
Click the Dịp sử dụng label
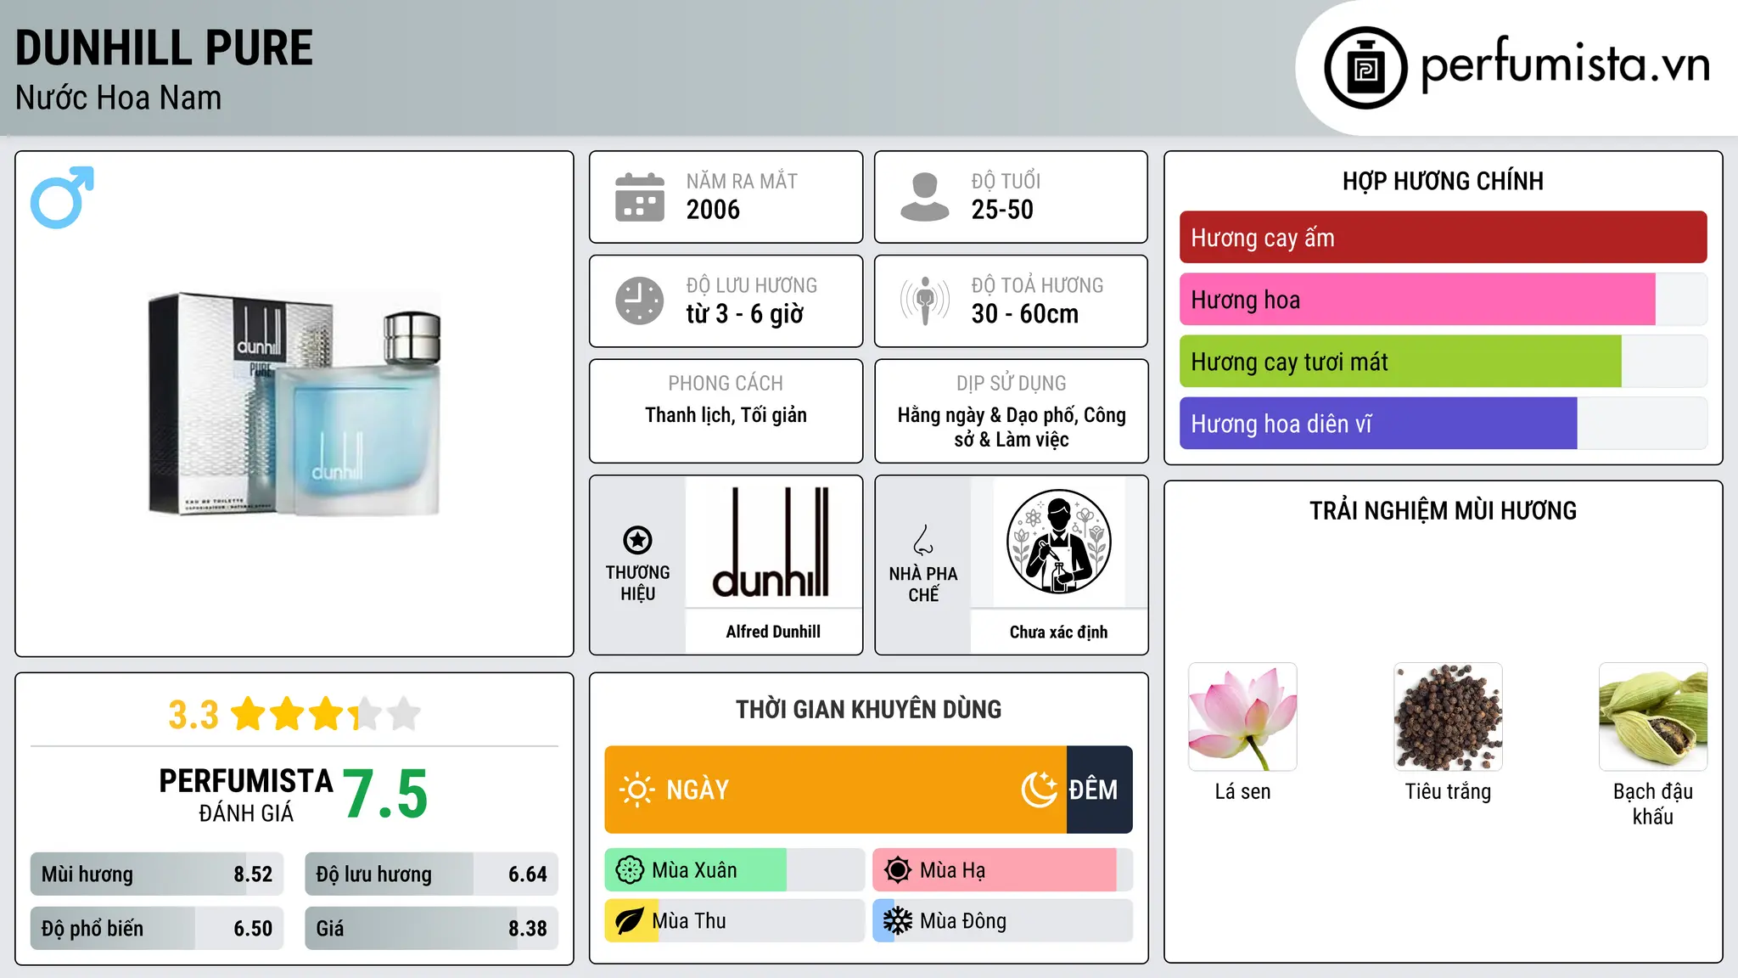pos(1011,384)
